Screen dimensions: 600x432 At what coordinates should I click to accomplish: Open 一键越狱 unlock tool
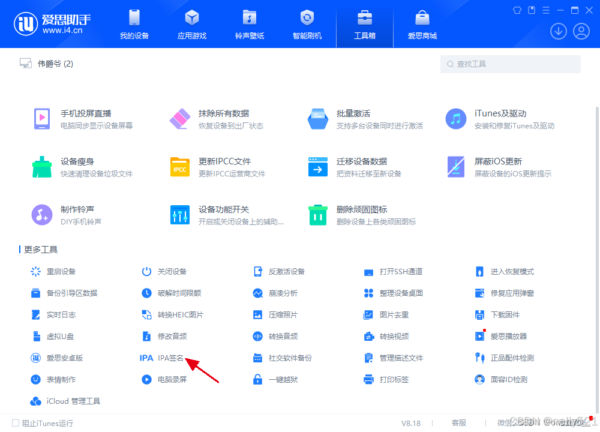(275, 380)
